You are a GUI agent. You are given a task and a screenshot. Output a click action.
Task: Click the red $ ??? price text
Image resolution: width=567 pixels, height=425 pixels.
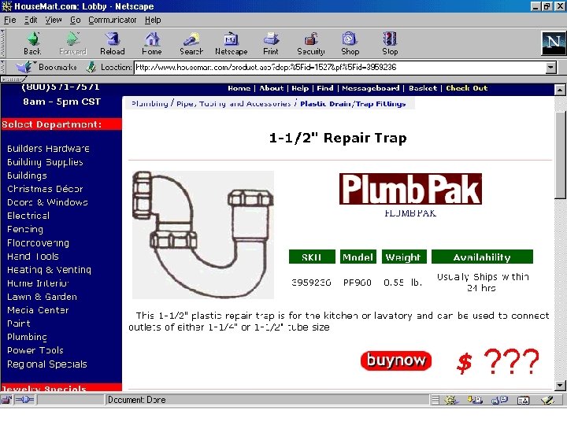click(498, 361)
